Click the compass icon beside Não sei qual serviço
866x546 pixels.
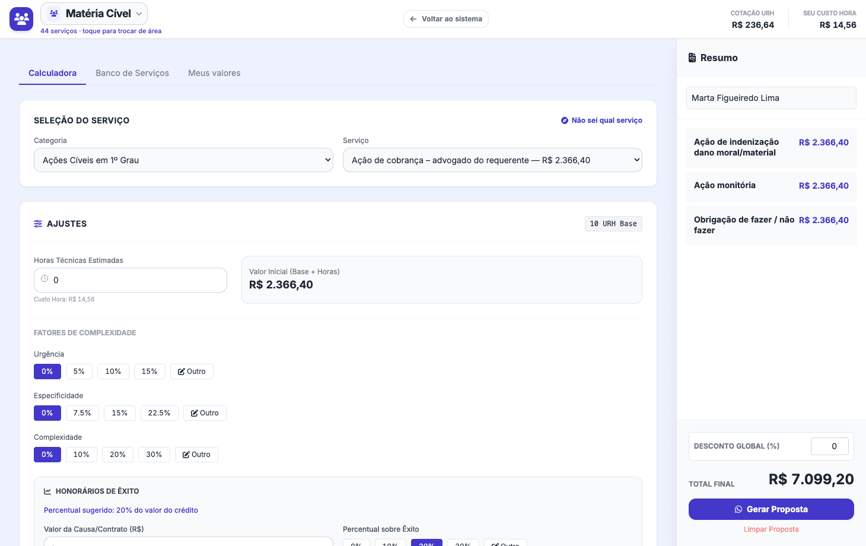tap(565, 120)
